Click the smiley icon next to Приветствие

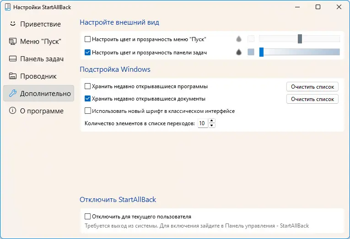coord(13,24)
